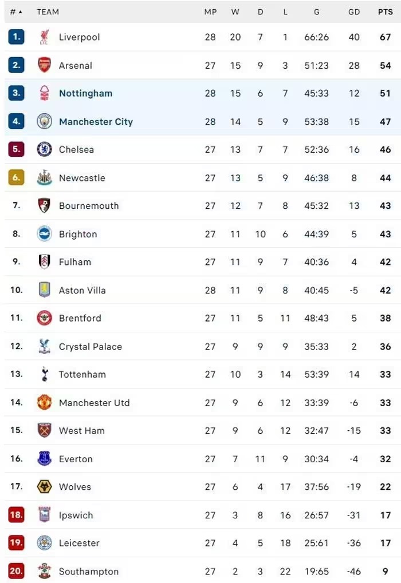Open the Aston Villa team link
Screen dimensions: 401x583
tap(82, 290)
